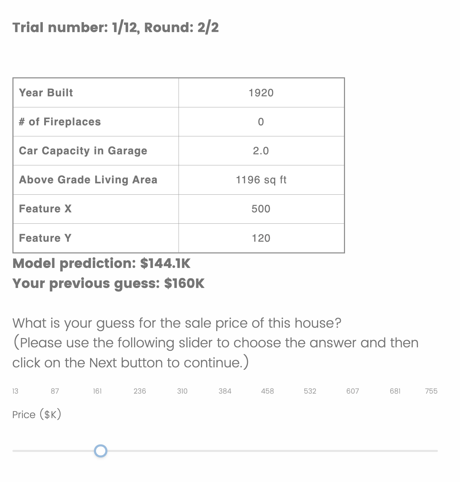The width and height of the screenshot is (460, 482).
Task: Click the Price ($K) slider label
Action: coord(37,415)
